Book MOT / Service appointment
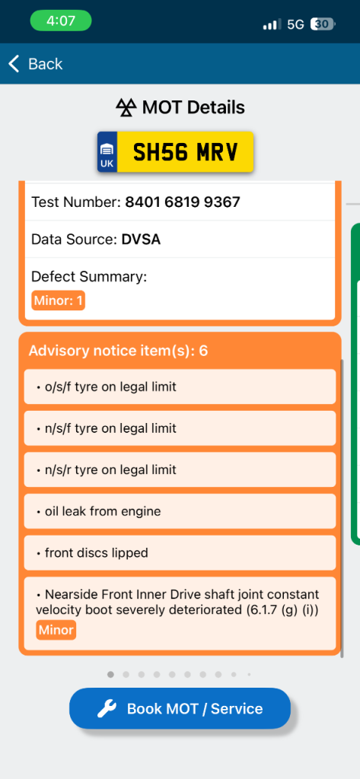 [180, 708]
